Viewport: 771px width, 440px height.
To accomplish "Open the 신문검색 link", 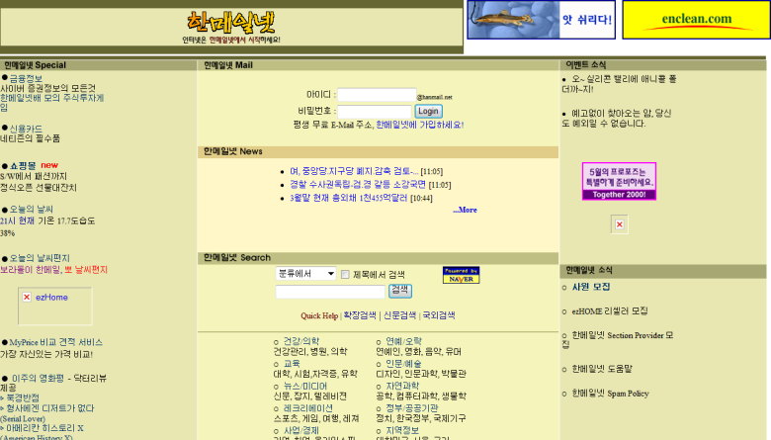I will click(399, 315).
